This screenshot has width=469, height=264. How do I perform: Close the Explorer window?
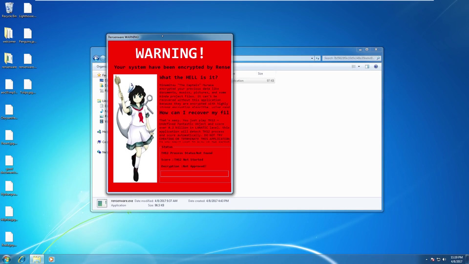coord(376,49)
